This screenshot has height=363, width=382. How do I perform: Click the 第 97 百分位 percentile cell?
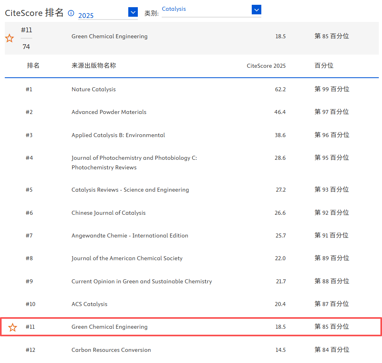pyautogui.click(x=331, y=112)
